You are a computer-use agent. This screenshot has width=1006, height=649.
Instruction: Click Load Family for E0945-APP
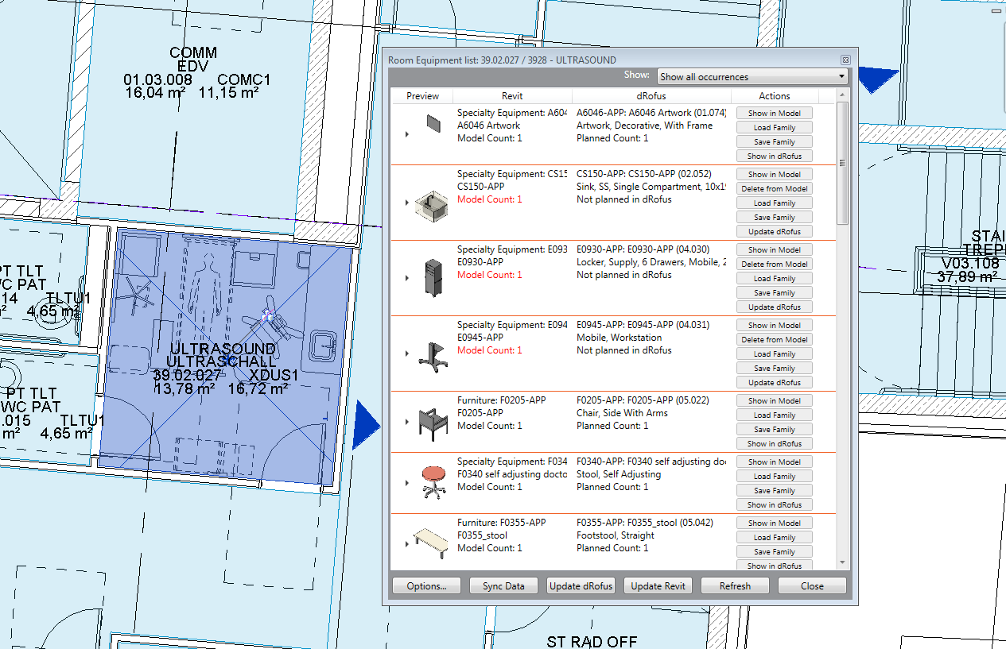774,353
